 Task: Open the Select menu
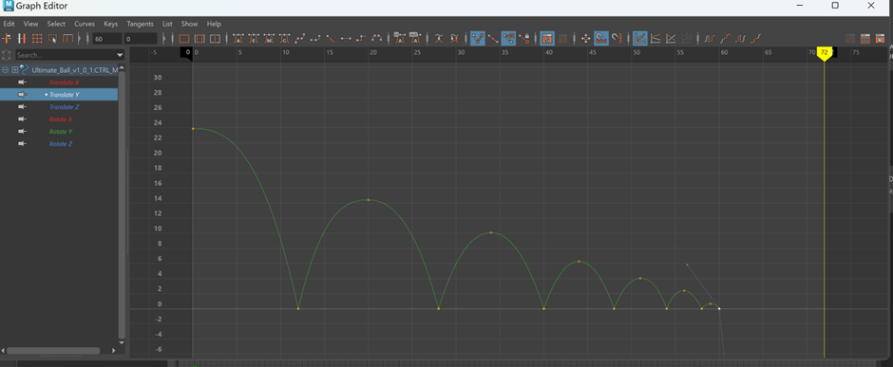[x=56, y=24]
